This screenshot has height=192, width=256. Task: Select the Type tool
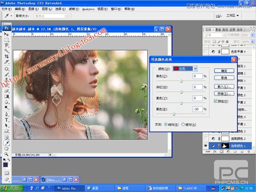6,120
